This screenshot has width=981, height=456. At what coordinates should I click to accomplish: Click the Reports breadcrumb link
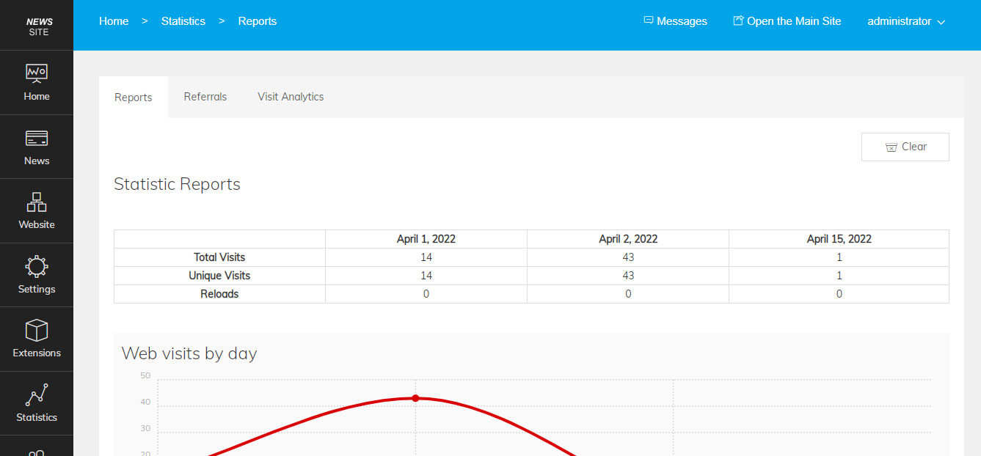(257, 21)
